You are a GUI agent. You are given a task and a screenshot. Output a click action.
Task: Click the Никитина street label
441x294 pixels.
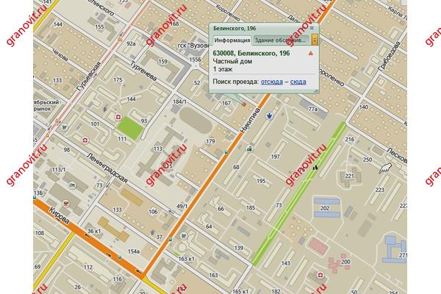250,120
